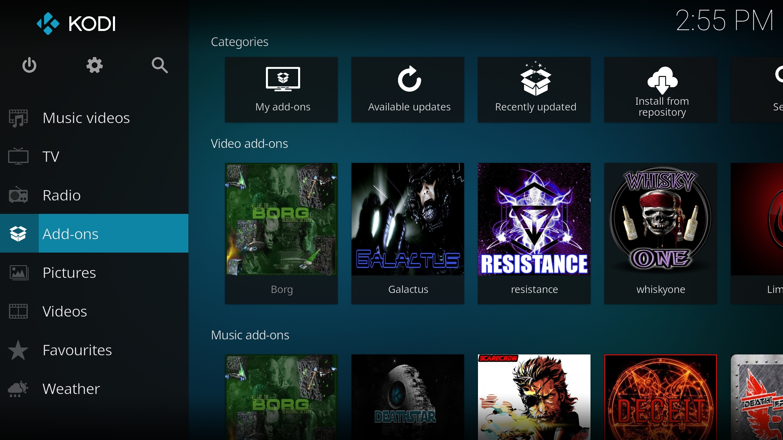Viewport: 783px width, 440px height.
Task: Click the power icon in sidebar
Action: click(29, 65)
